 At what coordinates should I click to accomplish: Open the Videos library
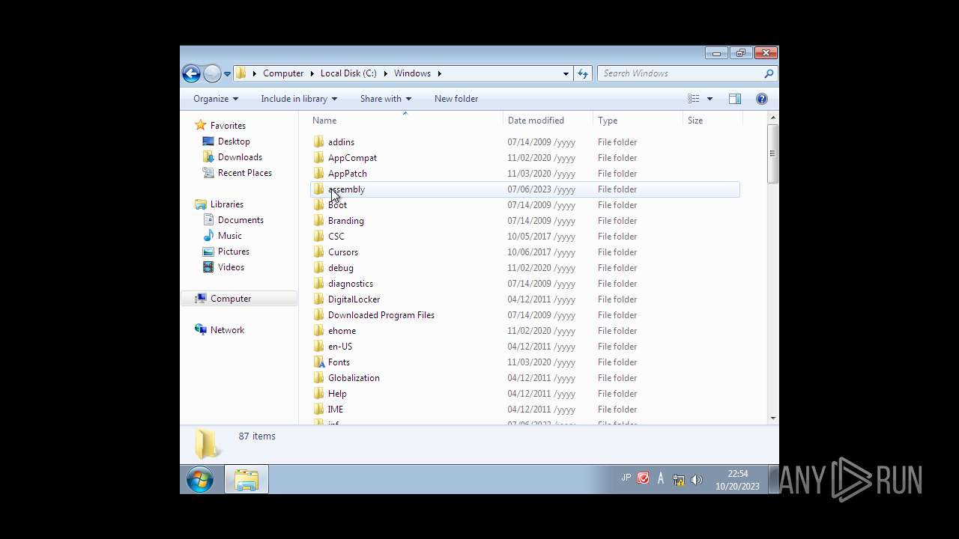coord(231,267)
